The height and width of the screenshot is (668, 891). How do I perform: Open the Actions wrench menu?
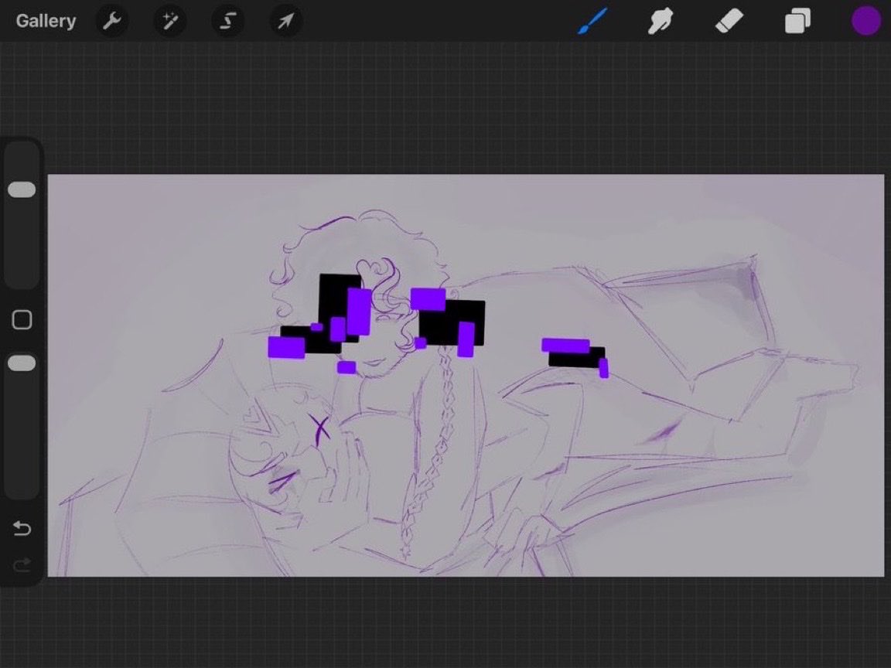point(111,21)
